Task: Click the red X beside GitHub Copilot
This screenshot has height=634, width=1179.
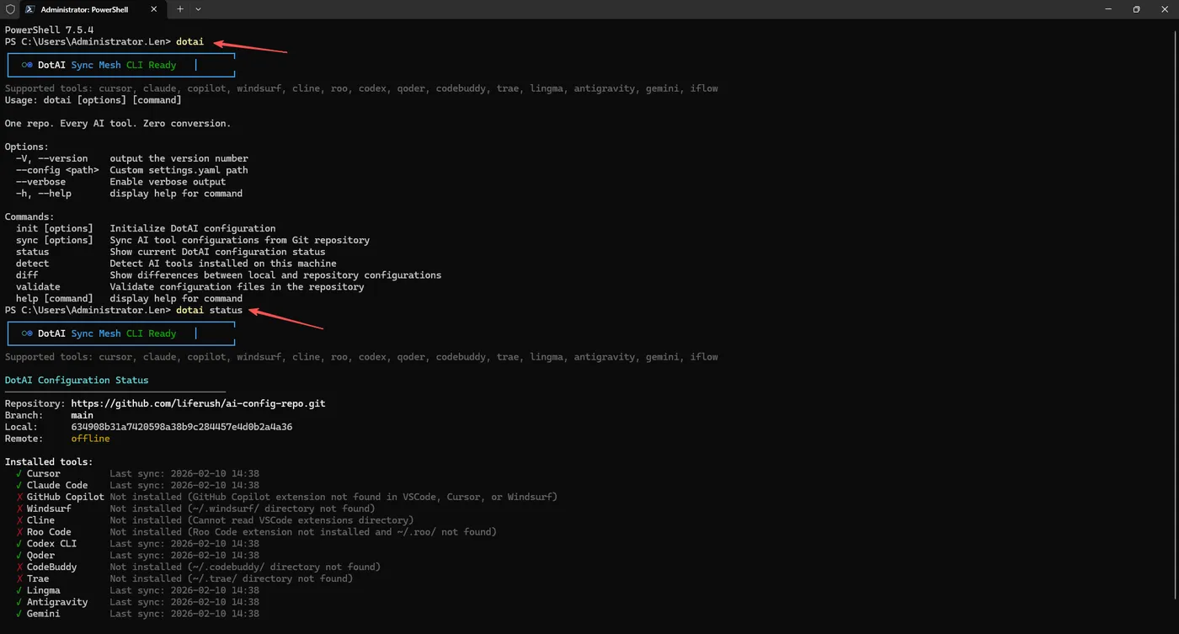Action: [19, 497]
